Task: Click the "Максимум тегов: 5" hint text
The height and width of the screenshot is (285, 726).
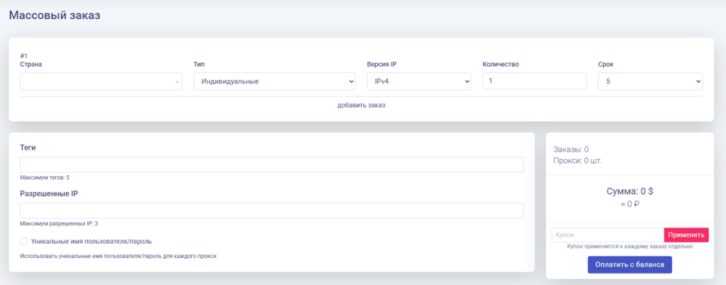Action: pos(45,177)
